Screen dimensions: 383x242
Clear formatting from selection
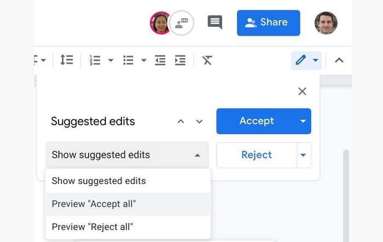pos(207,60)
